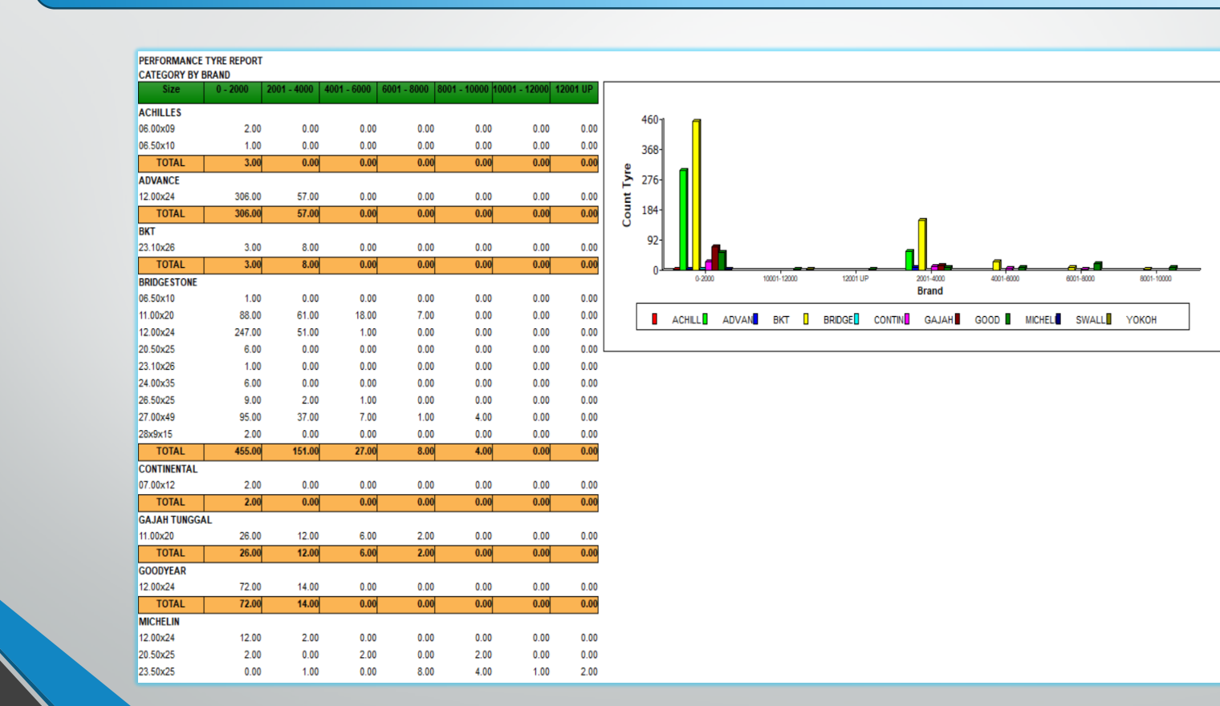Click the '12001 UP' chart axis label
This screenshot has width=1220, height=706.
coord(855,278)
